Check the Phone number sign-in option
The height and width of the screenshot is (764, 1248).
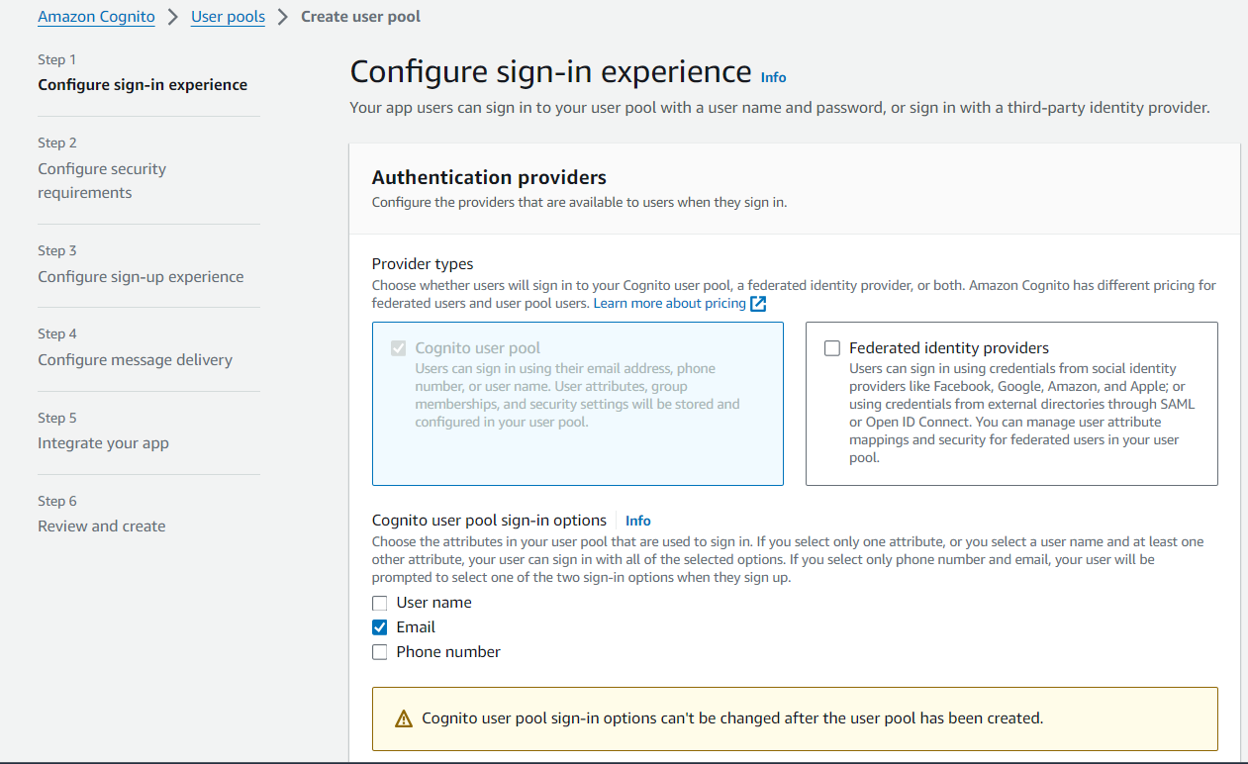pos(380,652)
